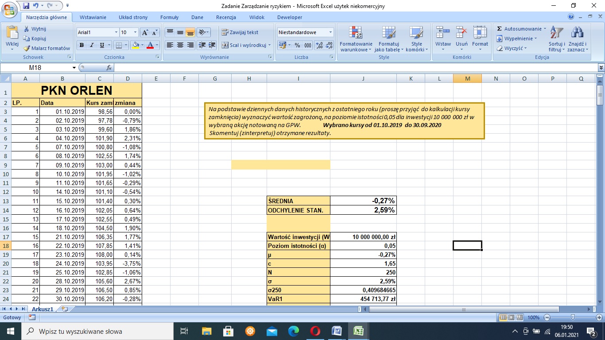The height and width of the screenshot is (340, 605).
Task: Open the Format cells menu
Action: click(x=480, y=39)
